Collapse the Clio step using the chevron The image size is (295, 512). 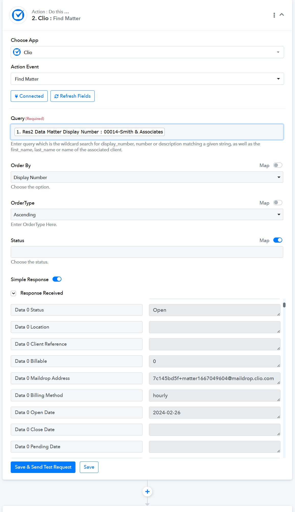pos(282,15)
